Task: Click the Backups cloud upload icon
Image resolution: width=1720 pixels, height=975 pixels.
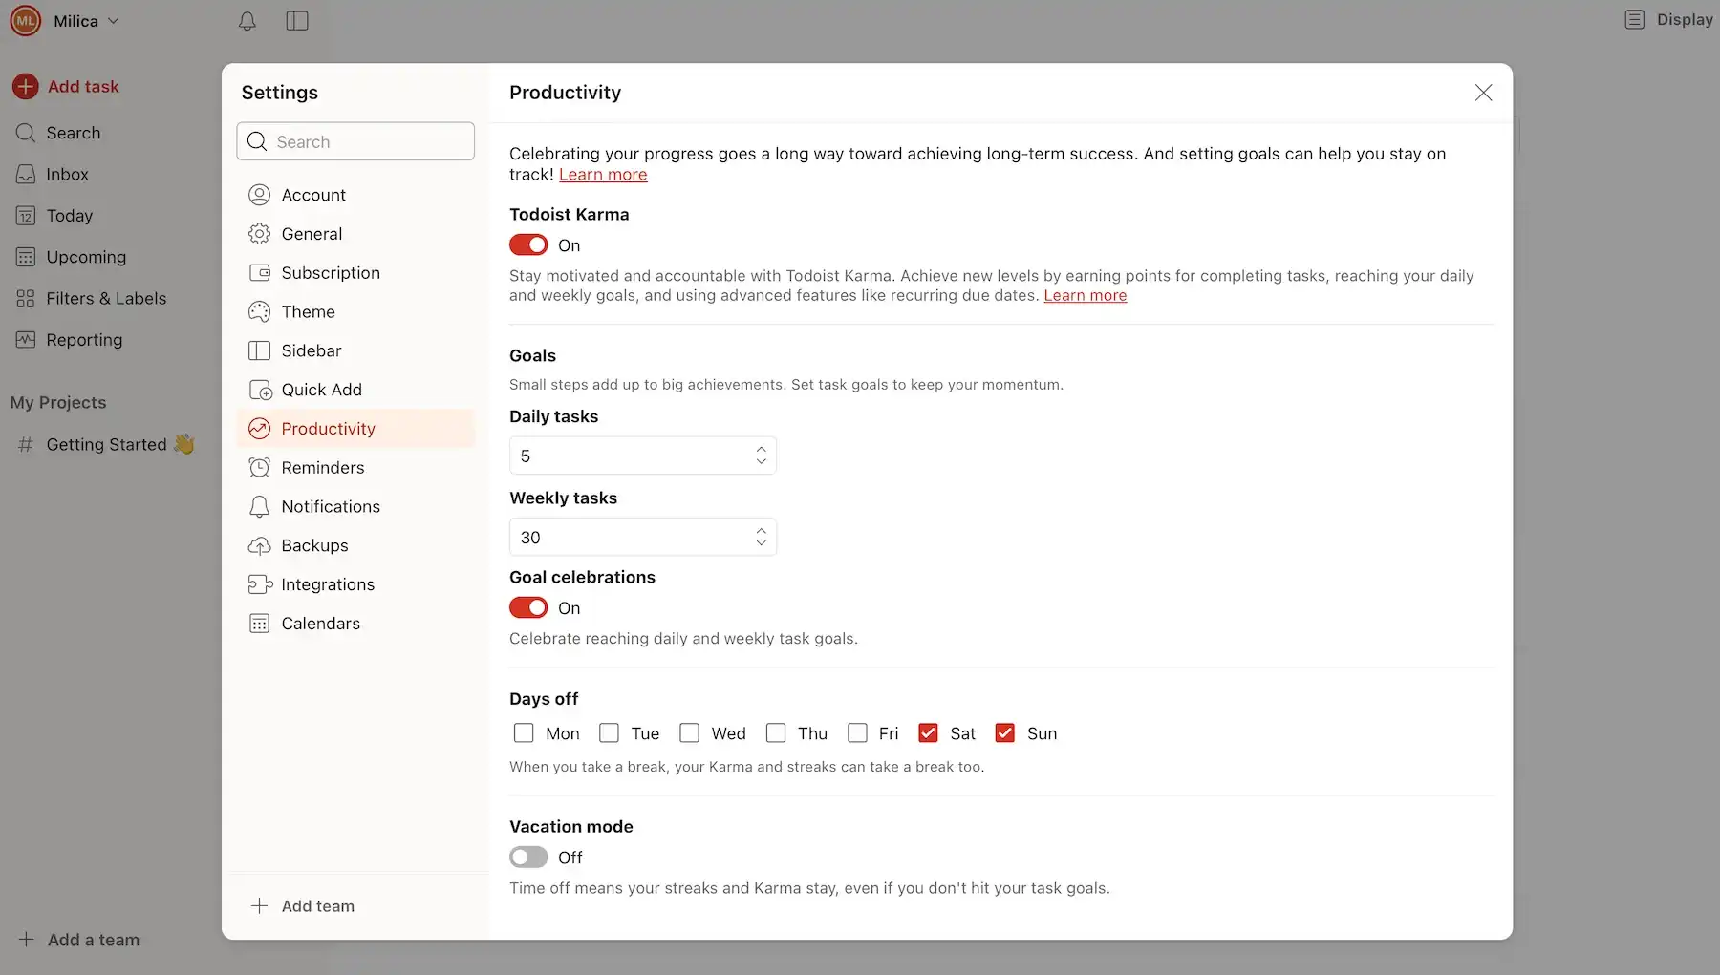Action: click(x=260, y=546)
